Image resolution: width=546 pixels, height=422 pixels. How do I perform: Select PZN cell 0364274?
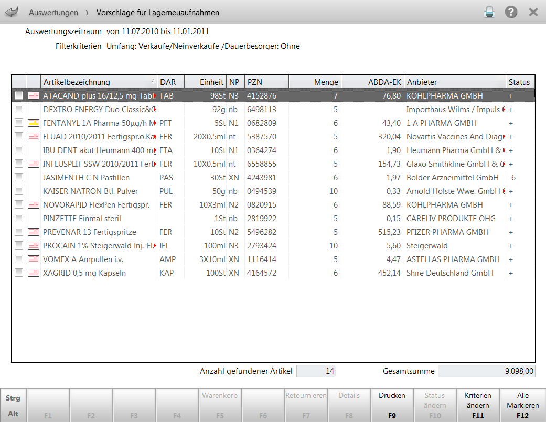(262, 150)
